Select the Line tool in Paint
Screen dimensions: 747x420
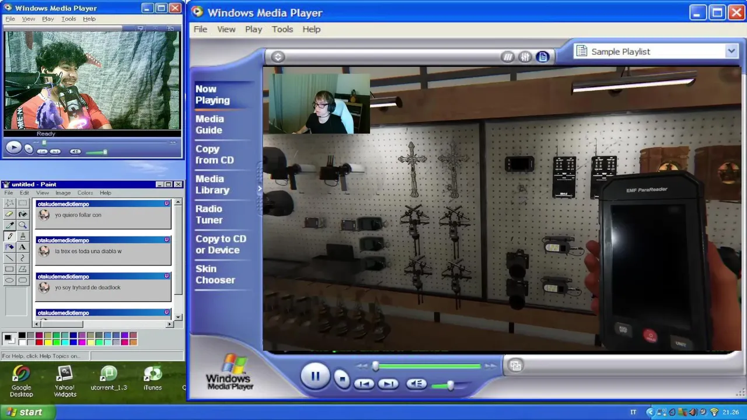click(10, 258)
